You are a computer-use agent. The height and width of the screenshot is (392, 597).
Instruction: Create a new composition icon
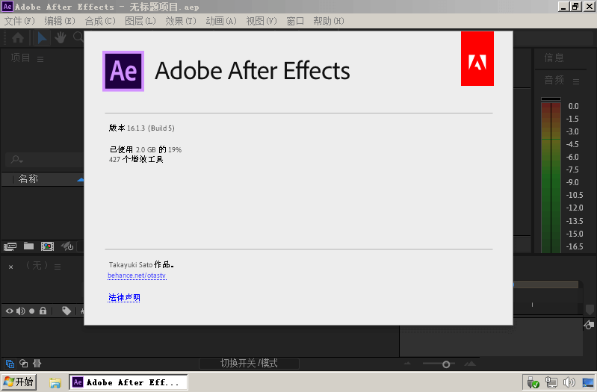coord(47,246)
